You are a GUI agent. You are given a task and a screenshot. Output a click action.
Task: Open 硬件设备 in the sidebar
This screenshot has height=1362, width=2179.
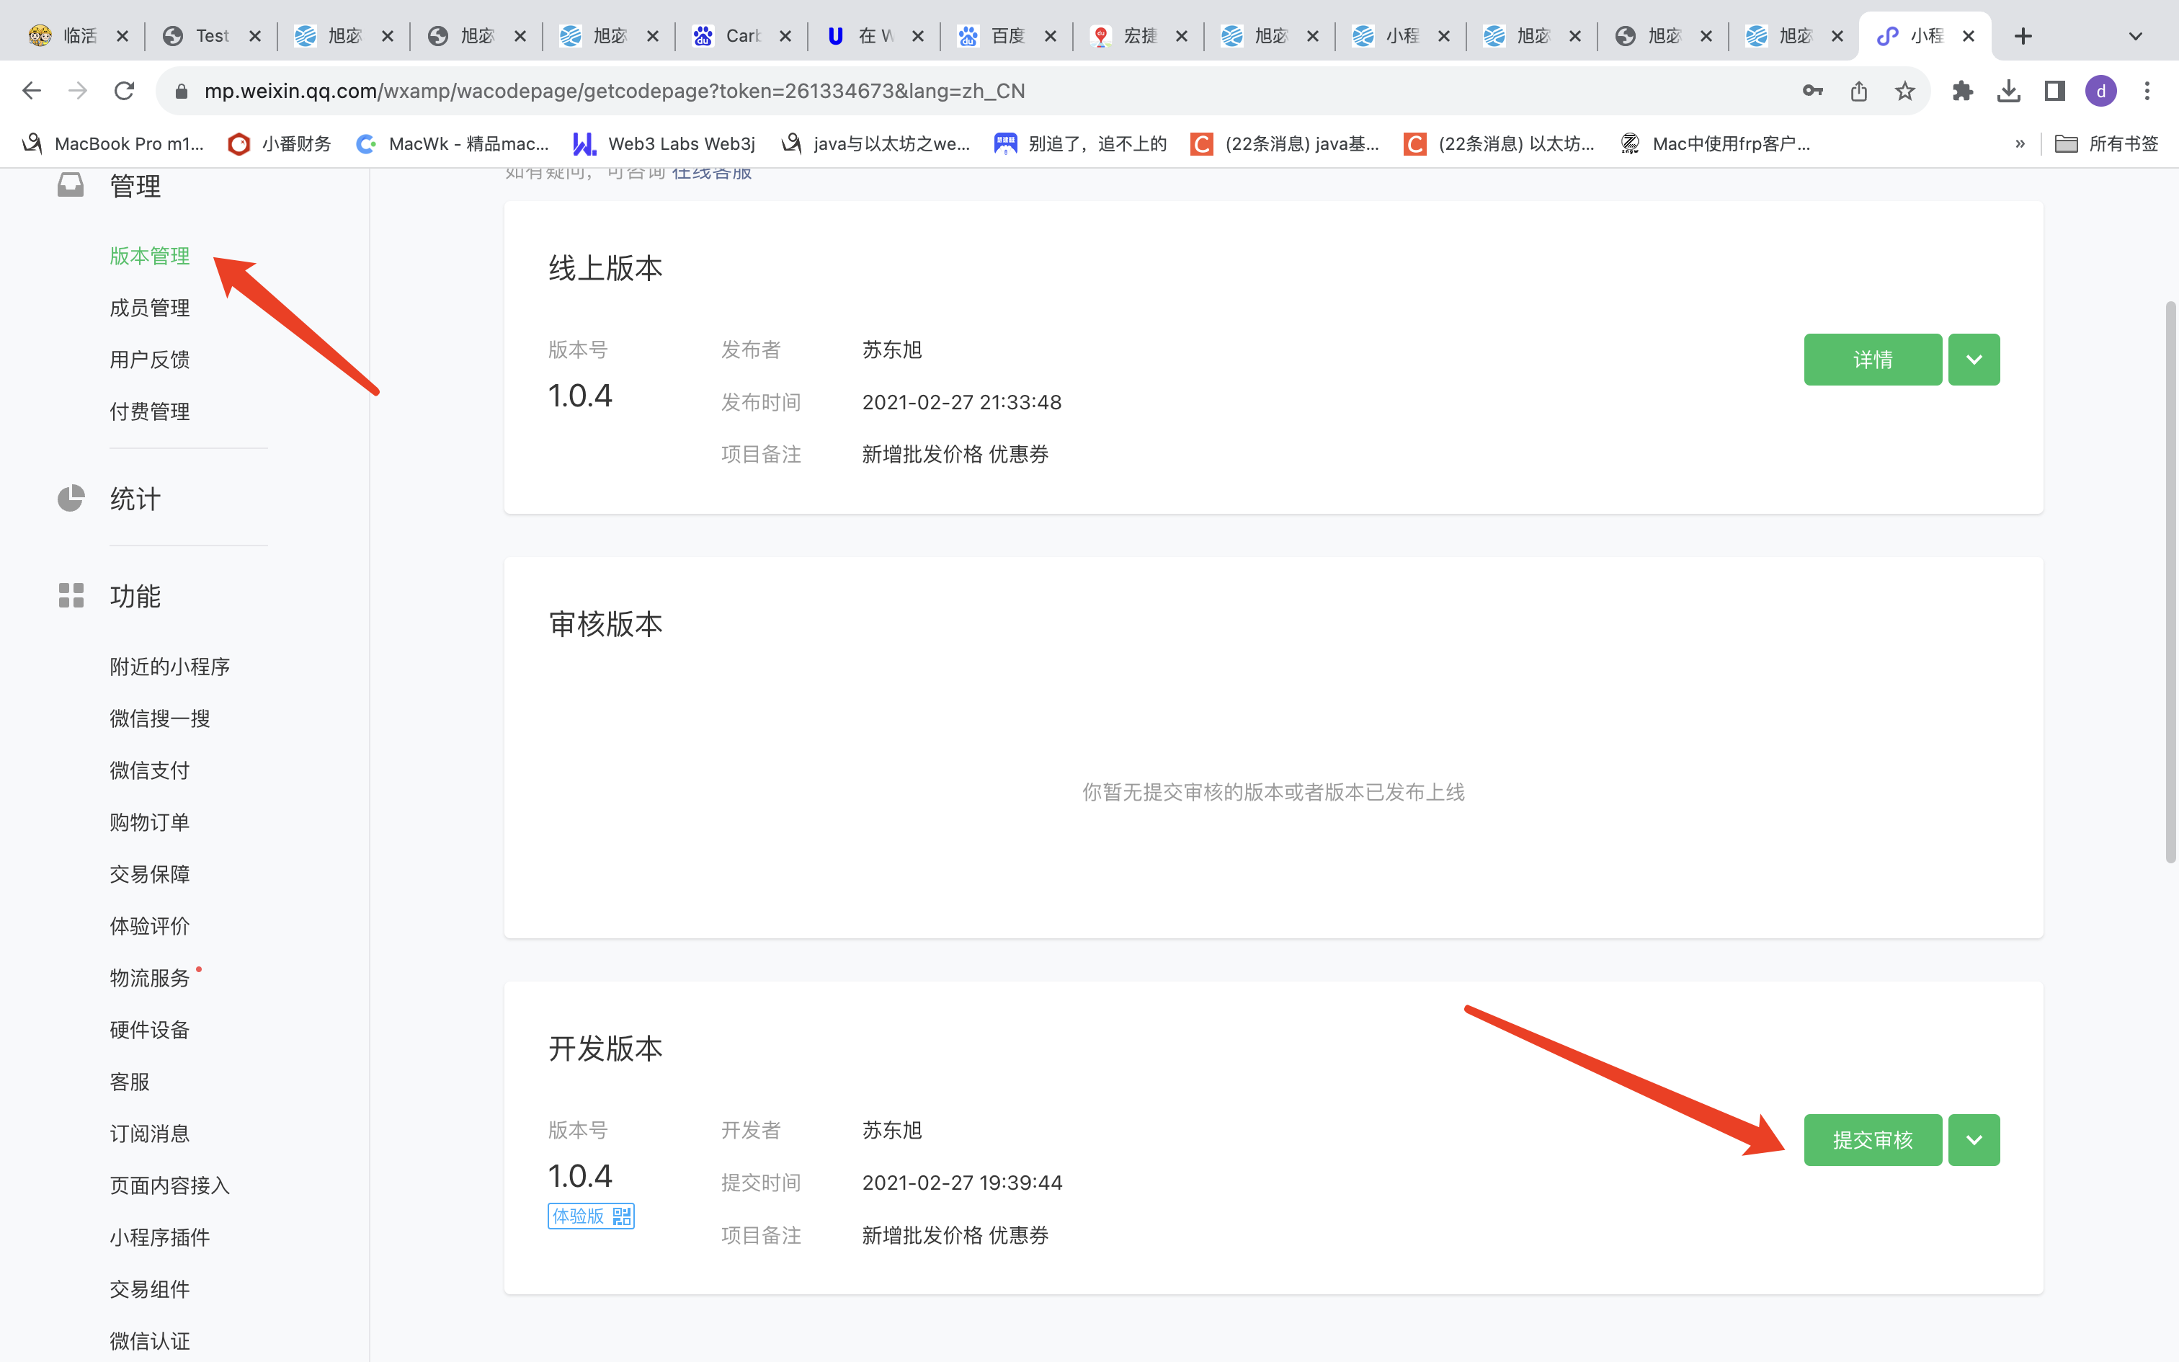149,1030
